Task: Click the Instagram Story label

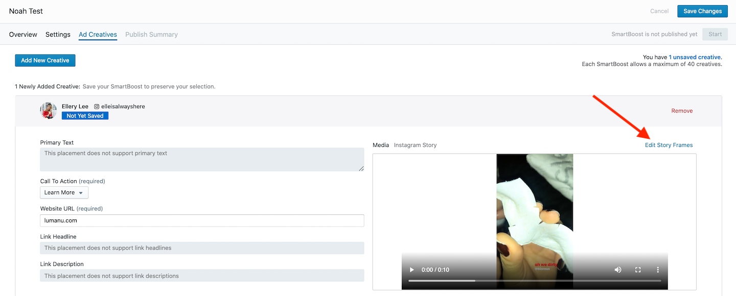Action: coord(416,145)
